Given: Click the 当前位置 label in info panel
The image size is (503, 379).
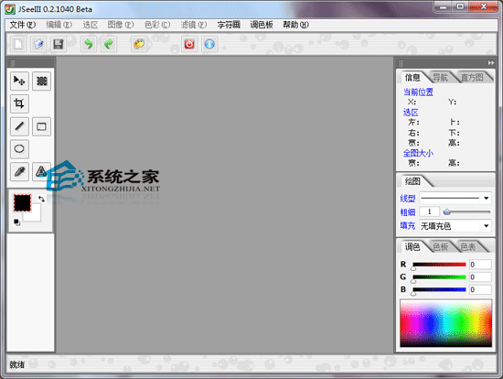Looking at the screenshot, I should pos(418,92).
